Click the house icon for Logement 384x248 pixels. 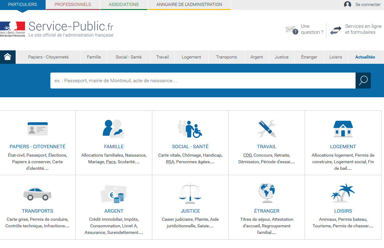(x=343, y=129)
